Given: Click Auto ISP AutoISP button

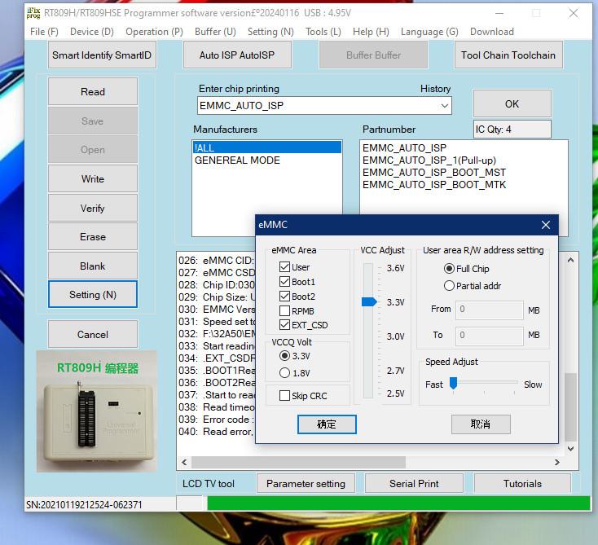Looking at the screenshot, I should pyautogui.click(x=237, y=55).
